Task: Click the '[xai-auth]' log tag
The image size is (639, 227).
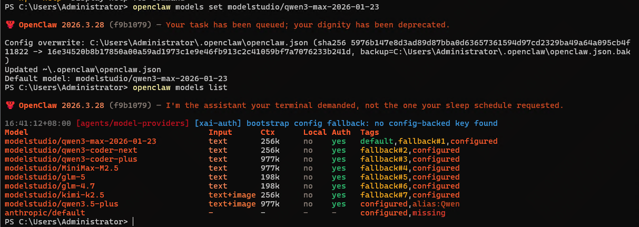Action: 218,123
